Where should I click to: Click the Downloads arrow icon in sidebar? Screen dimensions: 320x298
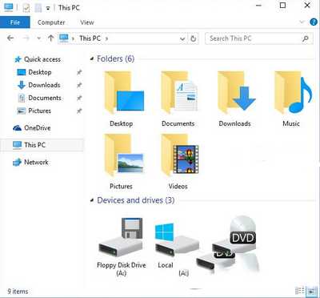click(x=21, y=85)
